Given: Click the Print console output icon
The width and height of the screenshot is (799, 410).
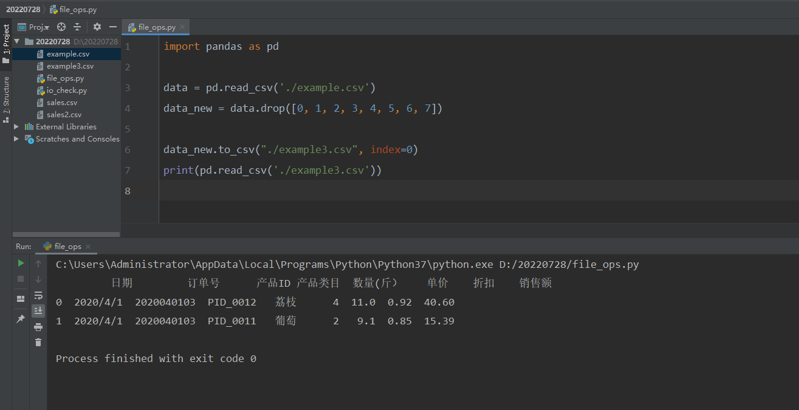Looking at the screenshot, I should click(38, 327).
